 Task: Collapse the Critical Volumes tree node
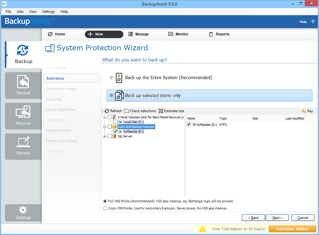click(105, 117)
